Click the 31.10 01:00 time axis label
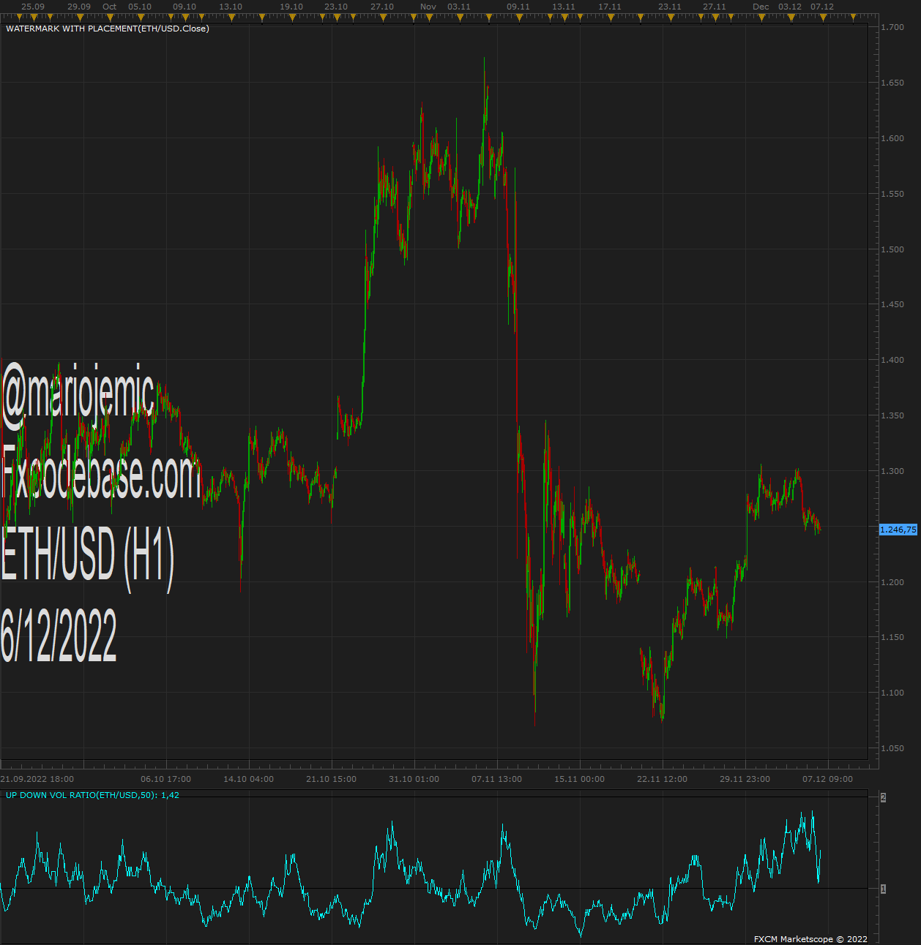The height and width of the screenshot is (945, 921). [x=414, y=779]
